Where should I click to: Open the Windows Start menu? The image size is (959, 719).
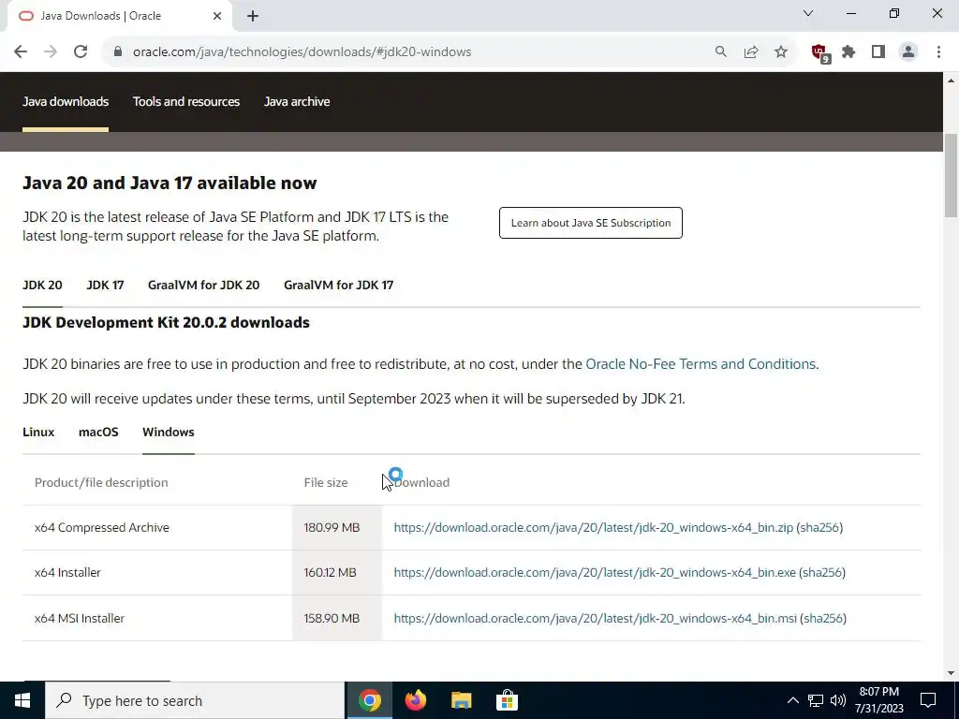22,700
